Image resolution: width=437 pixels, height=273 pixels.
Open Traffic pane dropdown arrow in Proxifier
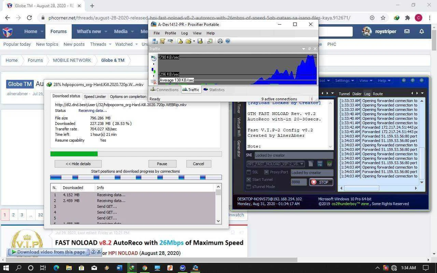pos(304,49)
